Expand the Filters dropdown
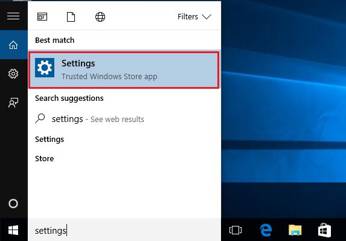The width and height of the screenshot is (346, 241). (x=194, y=17)
